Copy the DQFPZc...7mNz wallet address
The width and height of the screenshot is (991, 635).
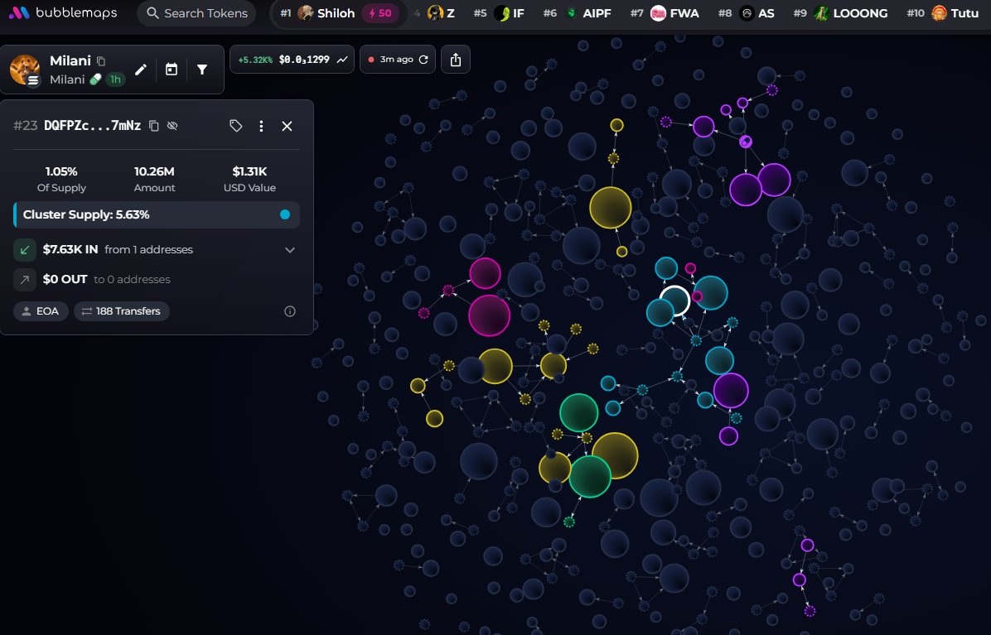pyautogui.click(x=153, y=126)
